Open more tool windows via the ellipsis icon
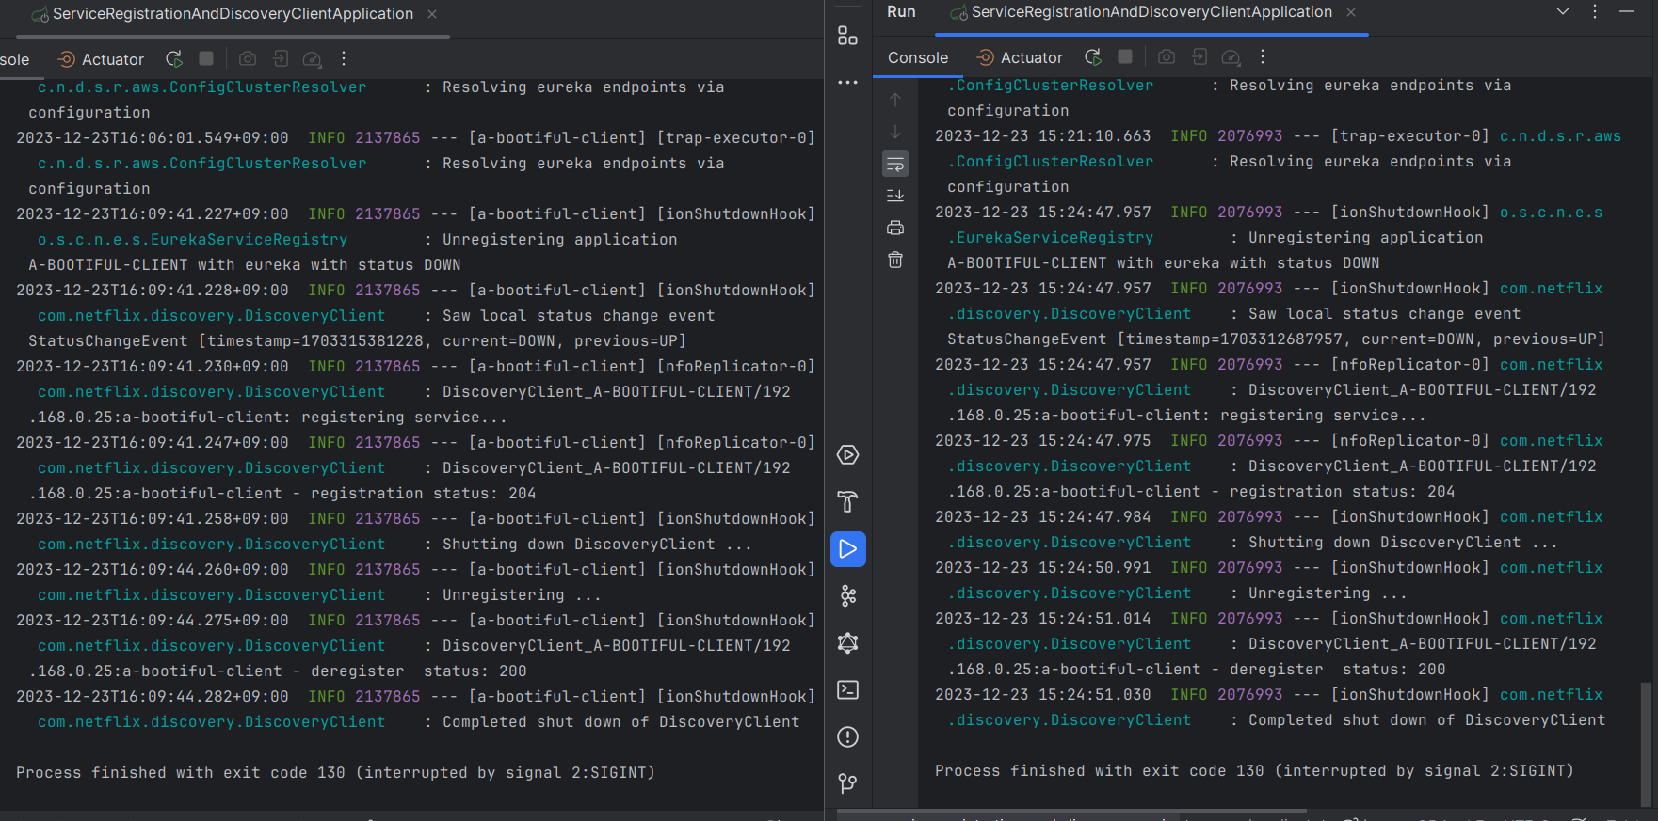1658x821 pixels. click(x=847, y=83)
